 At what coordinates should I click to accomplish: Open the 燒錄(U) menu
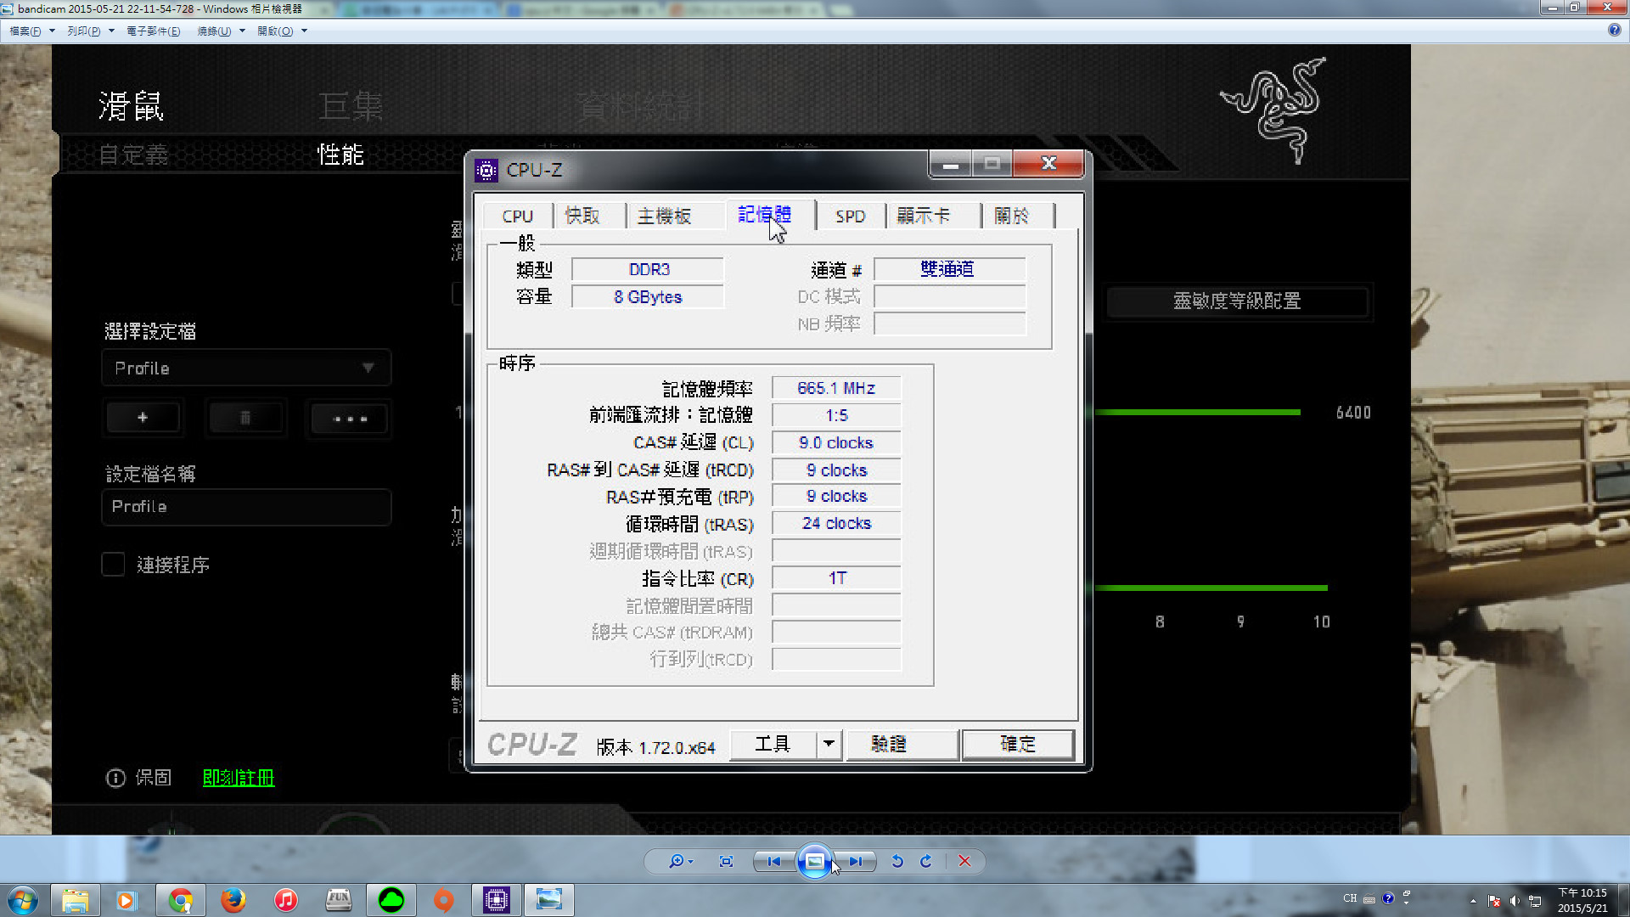coord(214,31)
